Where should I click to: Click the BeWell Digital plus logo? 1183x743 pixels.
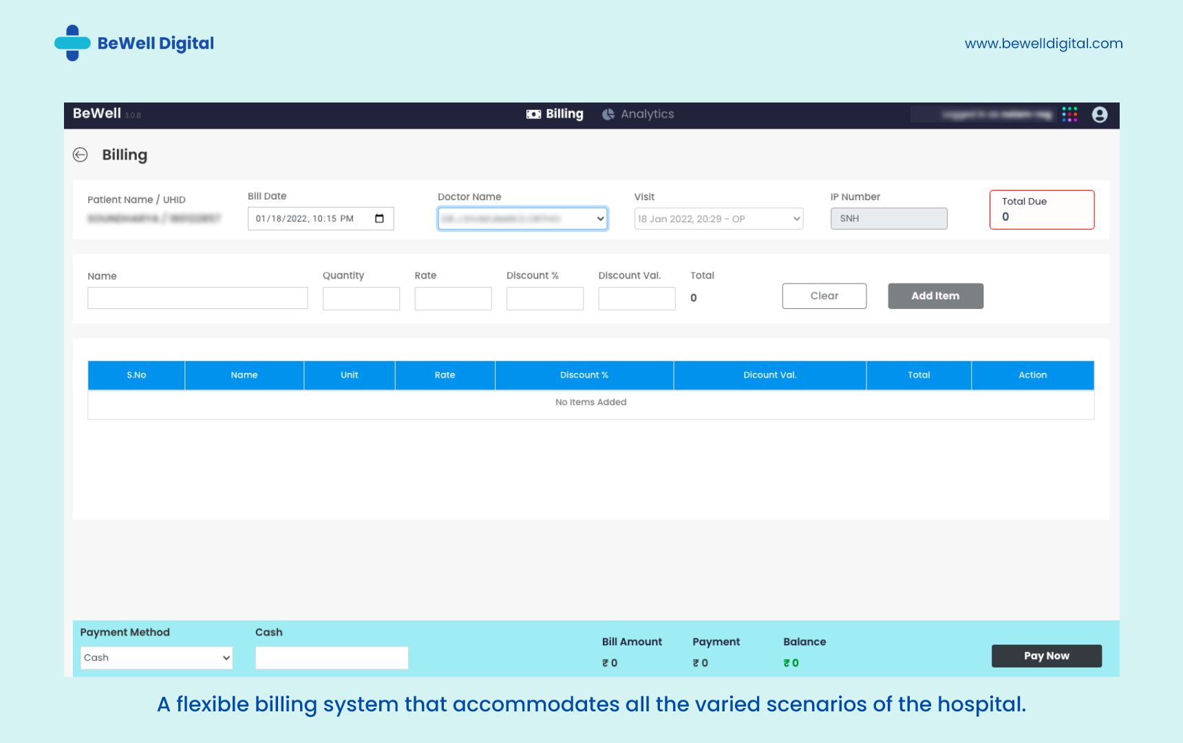73,43
